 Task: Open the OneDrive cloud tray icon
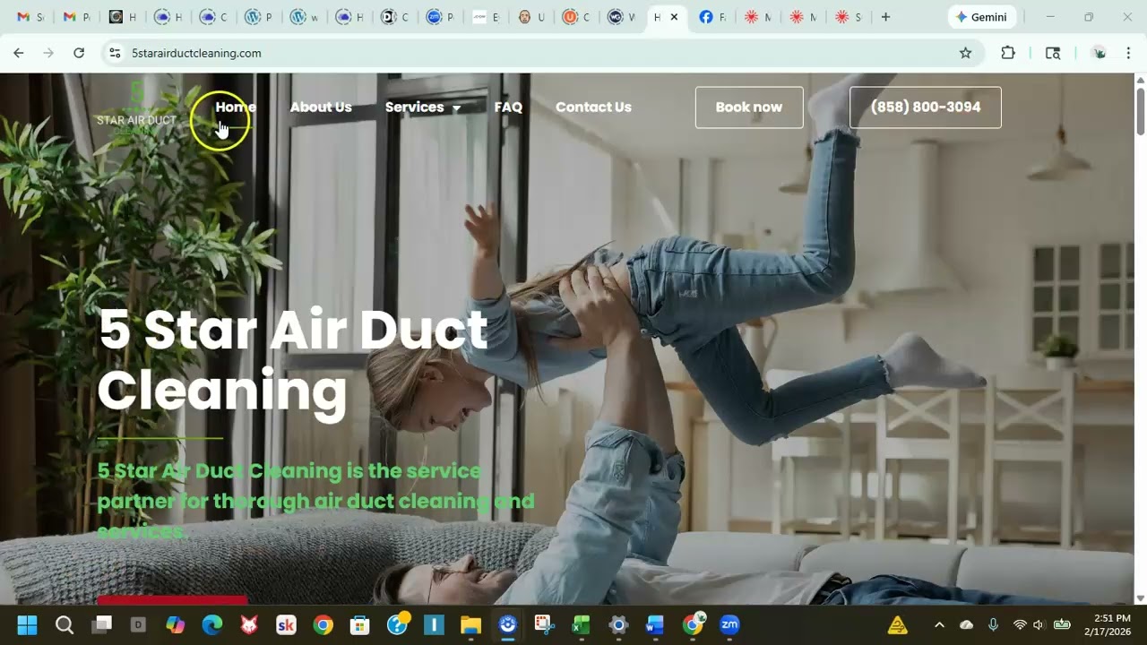966,624
